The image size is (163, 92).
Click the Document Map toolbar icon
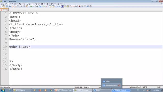click(x=67, y=6)
